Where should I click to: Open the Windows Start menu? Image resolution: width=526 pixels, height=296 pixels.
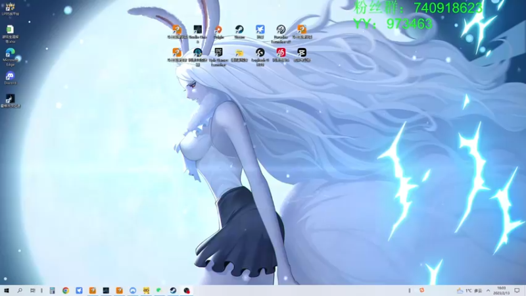tap(7, 291)
